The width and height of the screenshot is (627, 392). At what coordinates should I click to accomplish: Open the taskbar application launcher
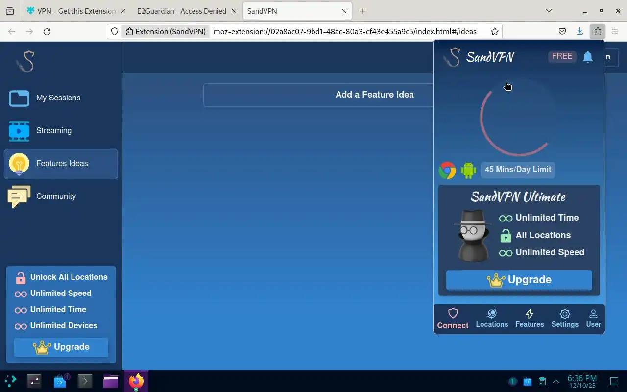click(10, 381)
